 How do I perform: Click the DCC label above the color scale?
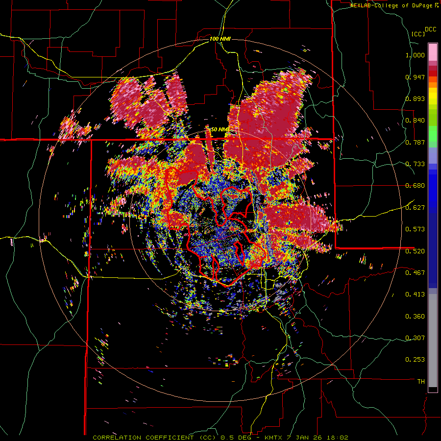coord(430,29)
